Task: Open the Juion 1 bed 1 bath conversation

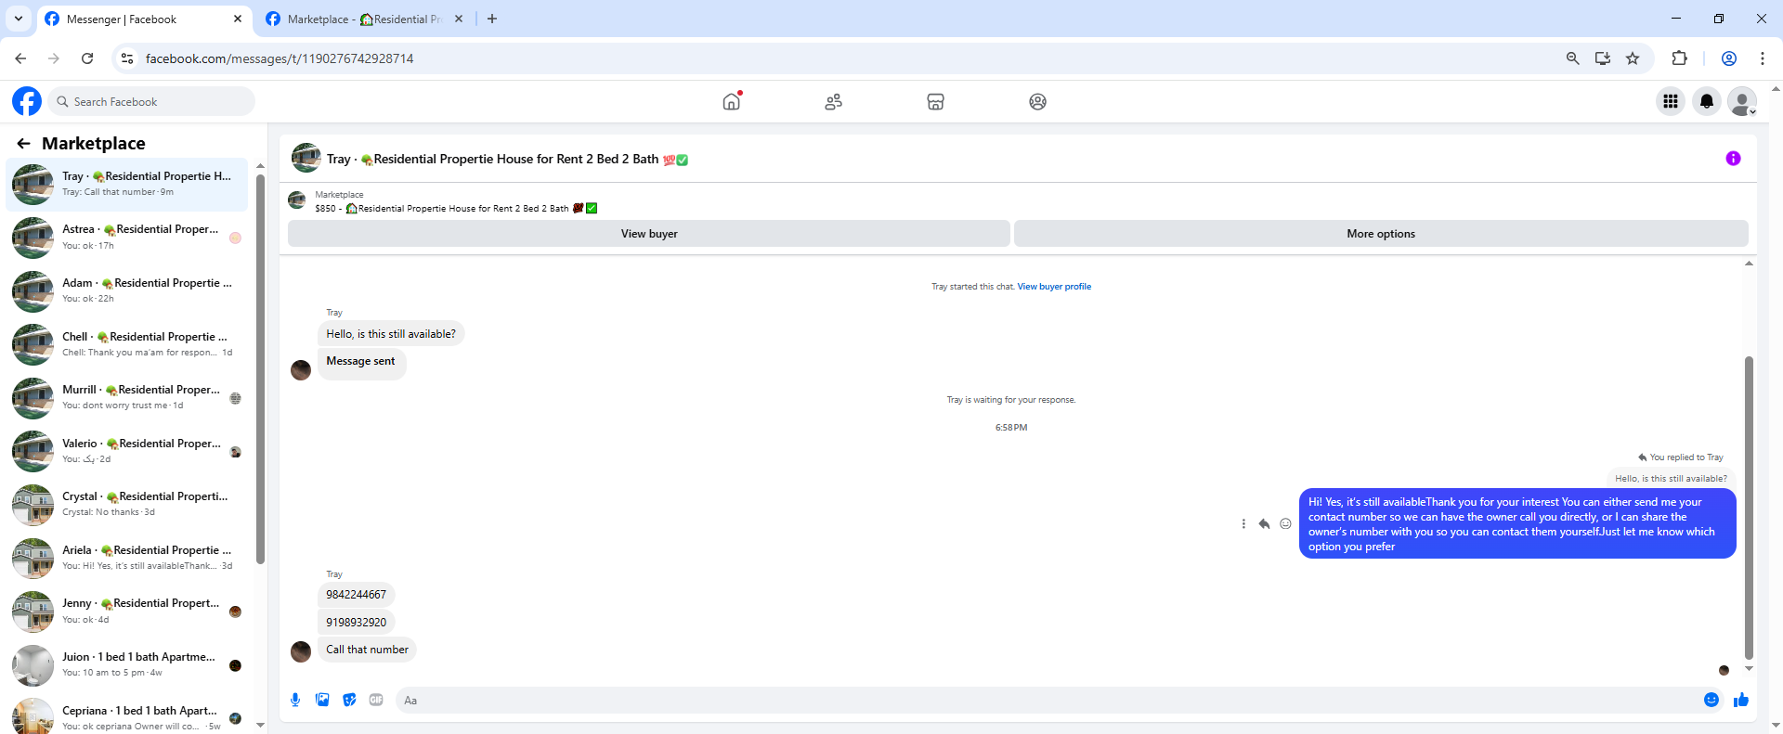Action: [x=127, y=664]
